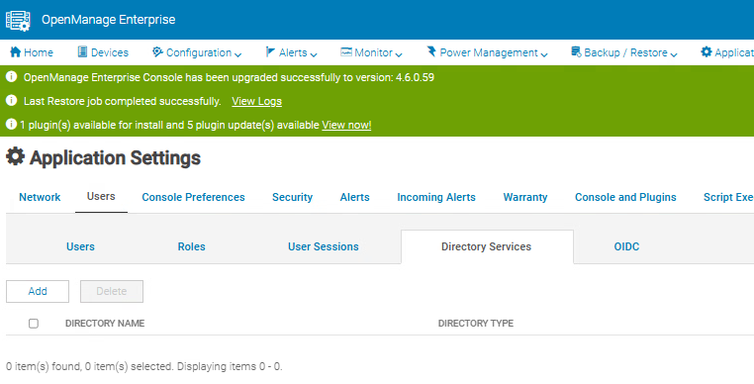Image resolution: width=754 pixels, height=384 pixels.
Task: Open the Alerts settings tab
Action: 355,197
